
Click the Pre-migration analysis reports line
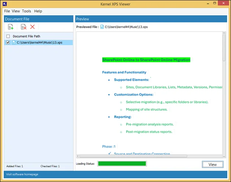point(150,124)
